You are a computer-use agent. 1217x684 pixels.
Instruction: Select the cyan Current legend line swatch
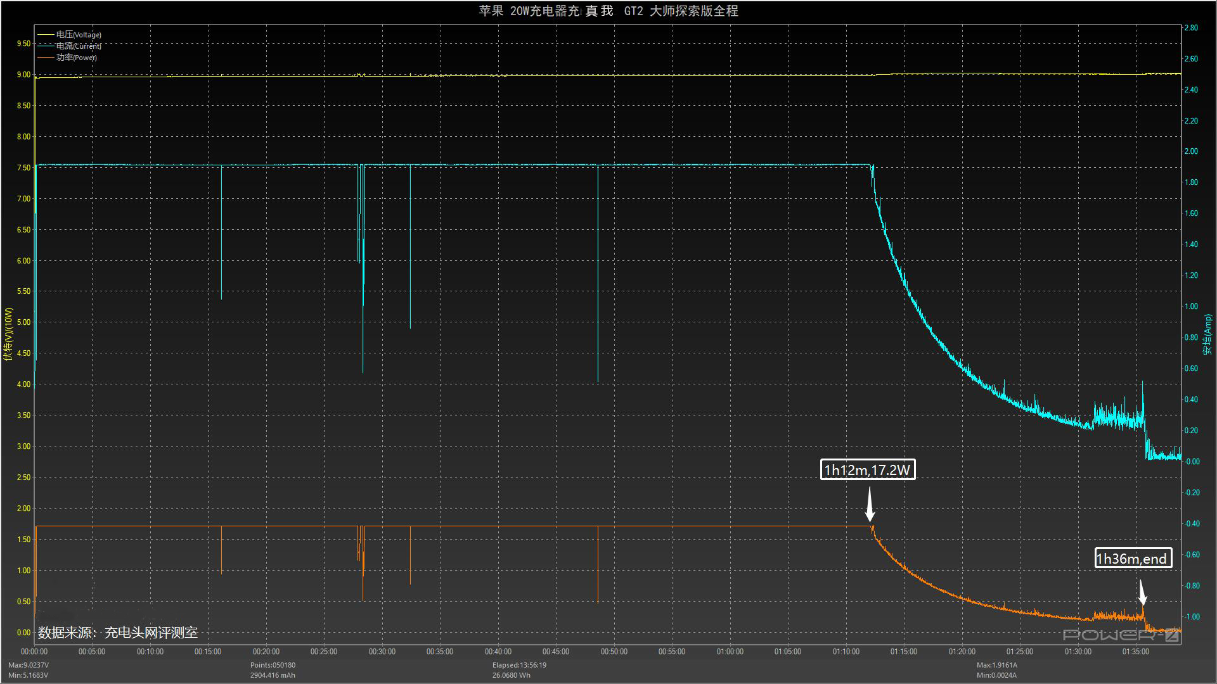[x=46, y=46]
